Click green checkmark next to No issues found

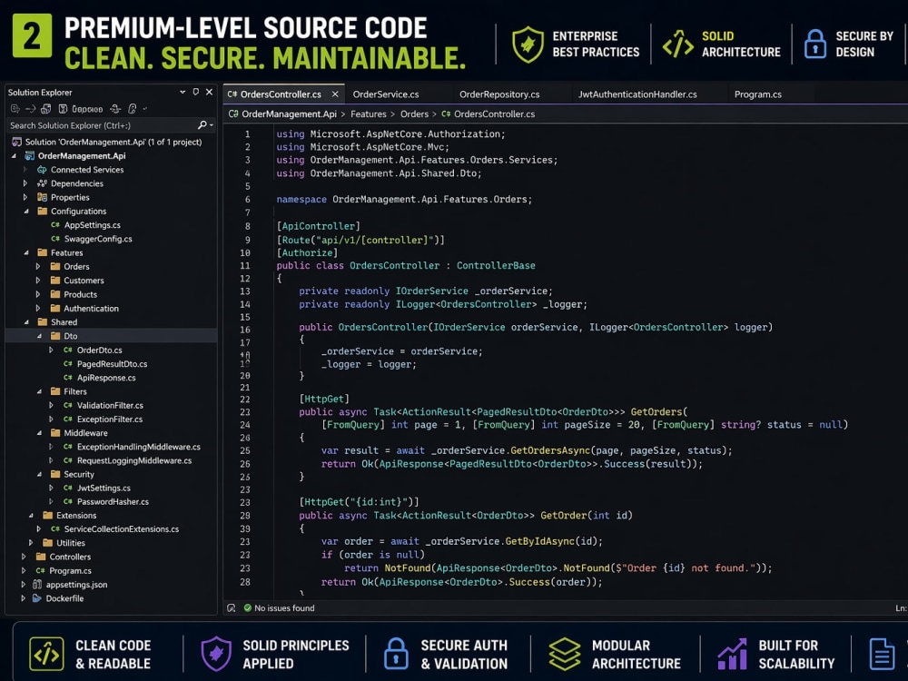pos(247,608)
